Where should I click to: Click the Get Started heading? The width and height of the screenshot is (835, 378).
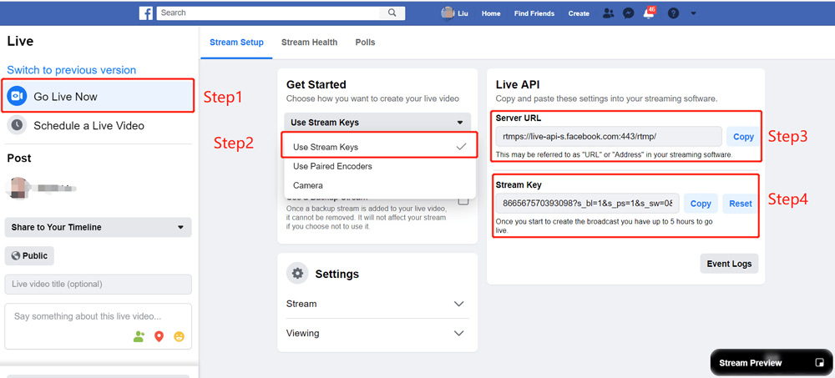pos(316,84)
